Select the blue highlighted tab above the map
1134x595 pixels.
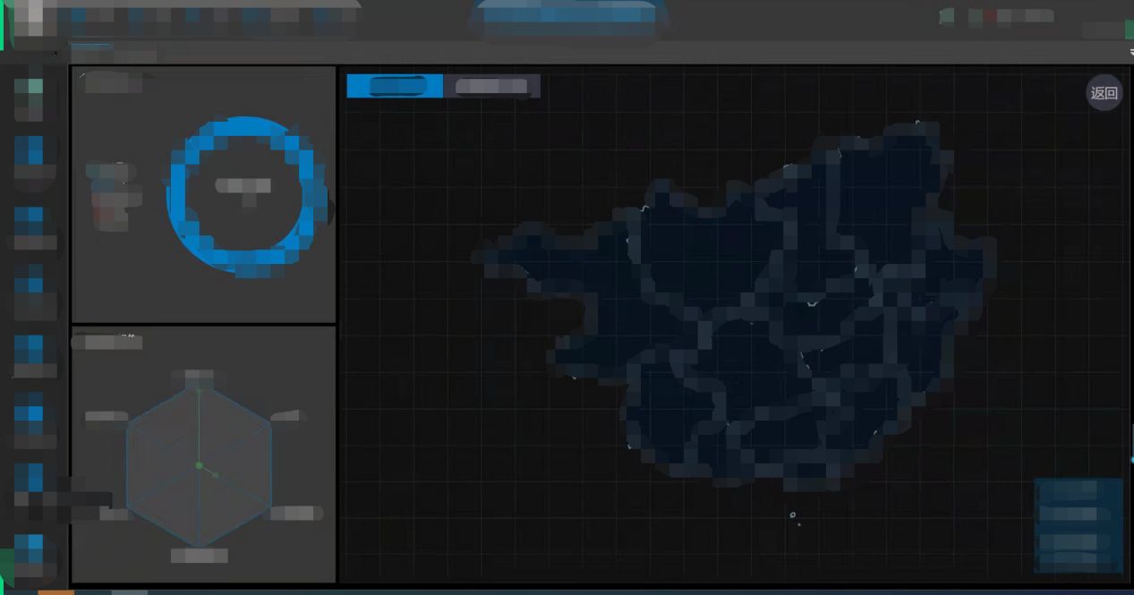coord(395,86)
